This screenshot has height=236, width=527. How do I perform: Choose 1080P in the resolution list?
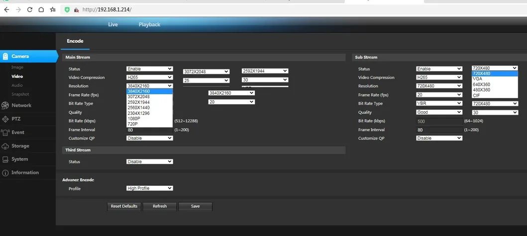pyautogui.click(x=150, y=119)
